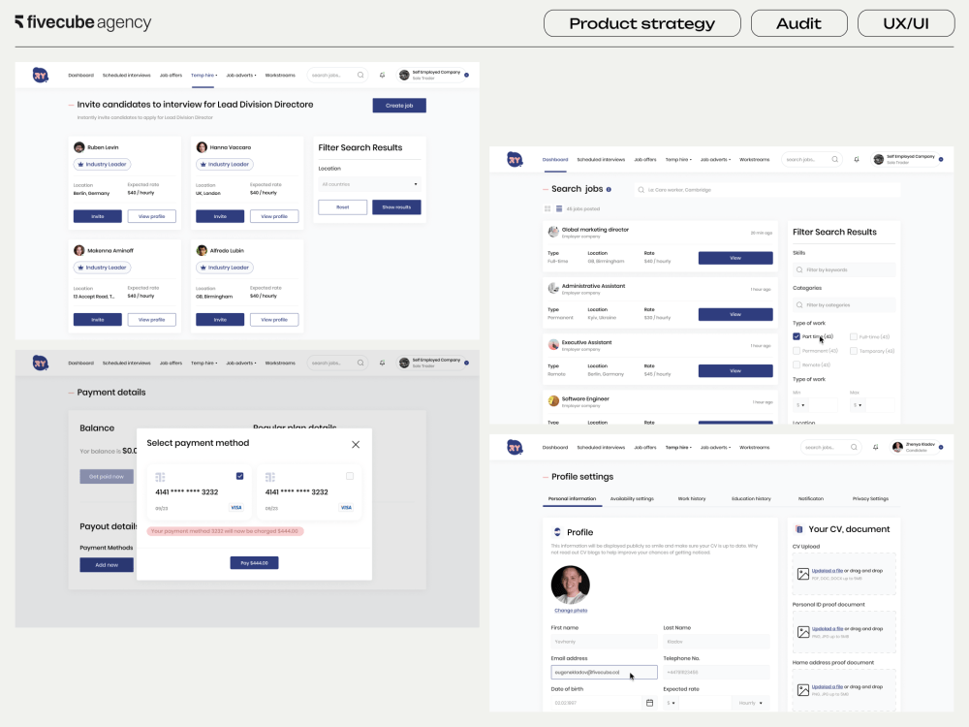This screenshot has height=727, width=969.
Task: Open Expected rate currency dropdown in Profile
Action: [x=671, y=703]
